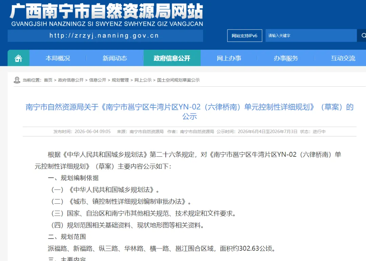
Task: Open the 新闻动态 menu item
Action: [115, 58]
